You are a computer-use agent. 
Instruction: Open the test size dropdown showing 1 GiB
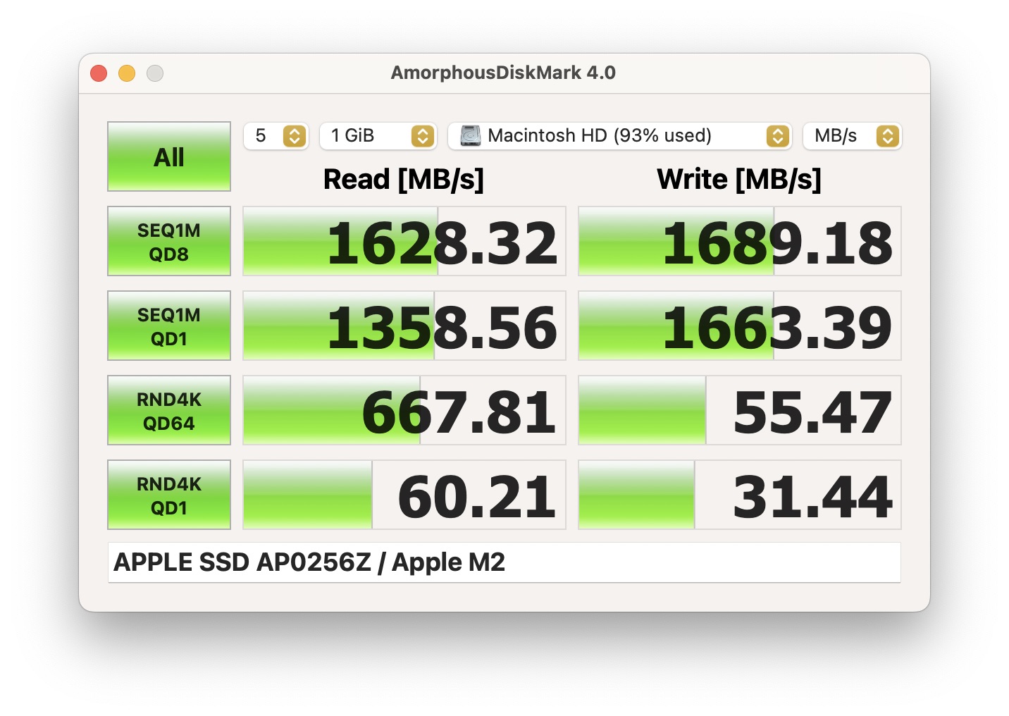coord(378,136)
